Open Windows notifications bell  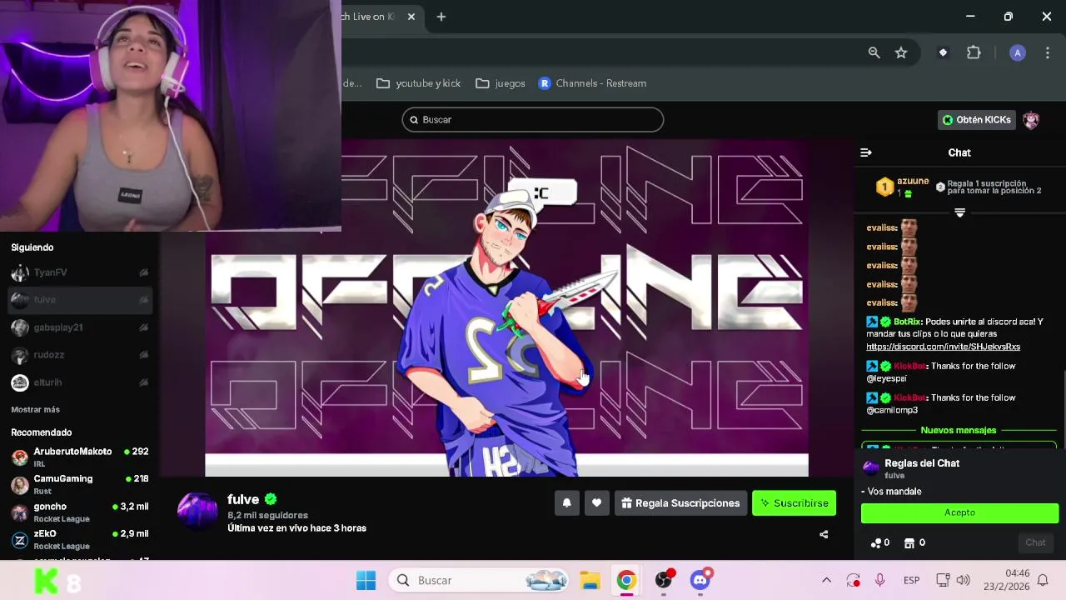(1043, 580)
